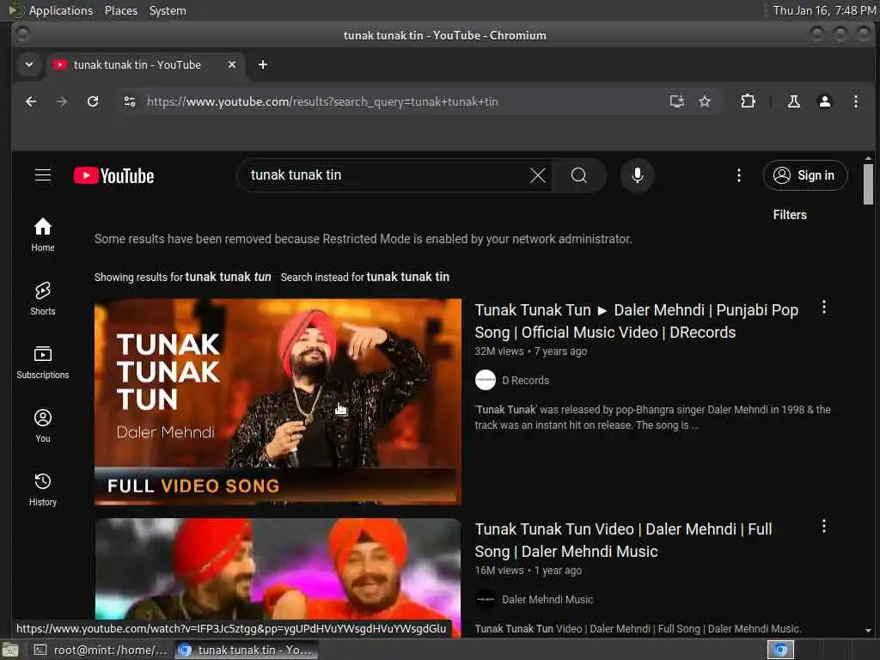Open the Extensions puzzle icon
This screenshot has height=660, width=880.
point(748,101)
